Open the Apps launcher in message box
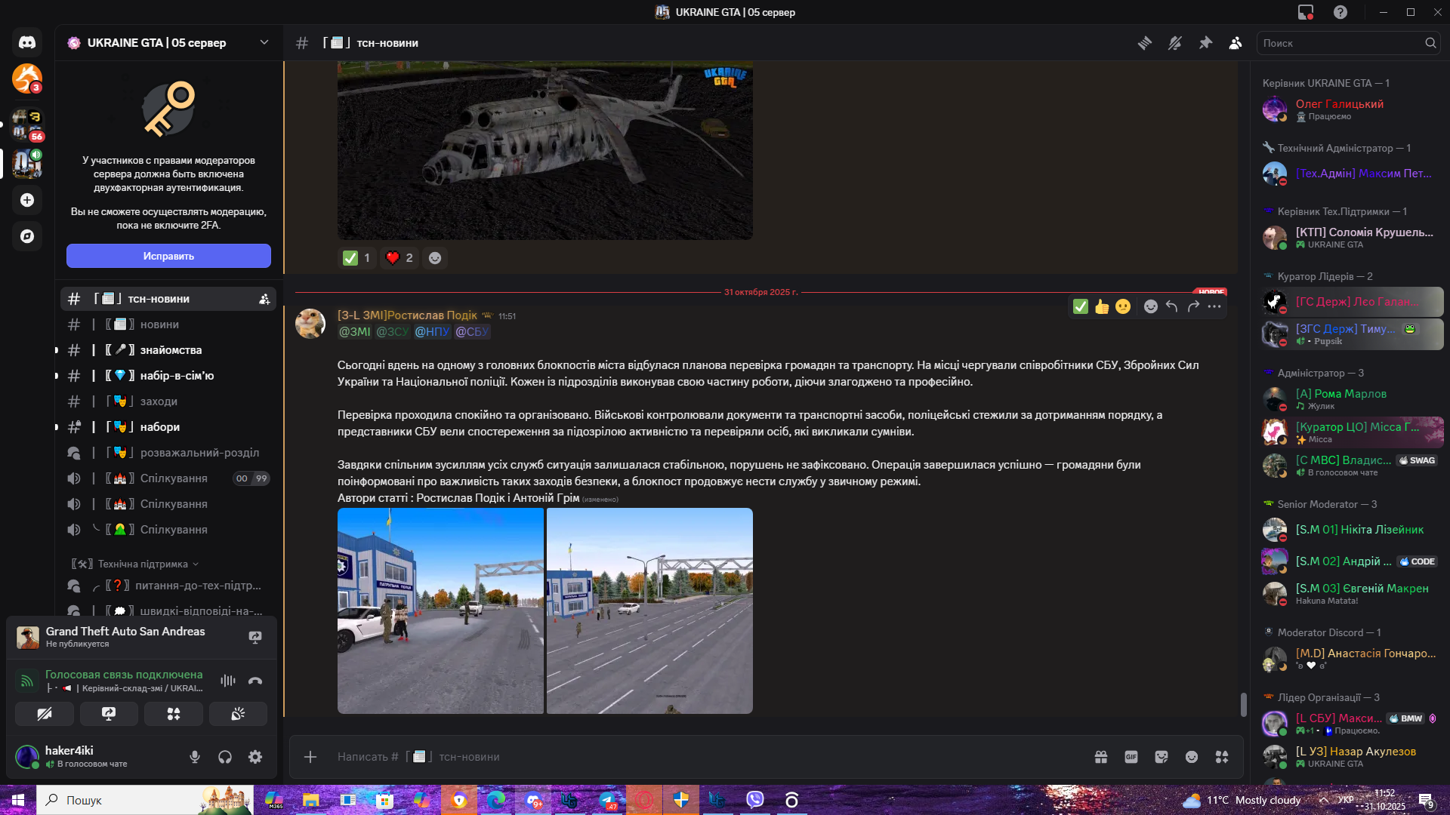 point(1222,757)
